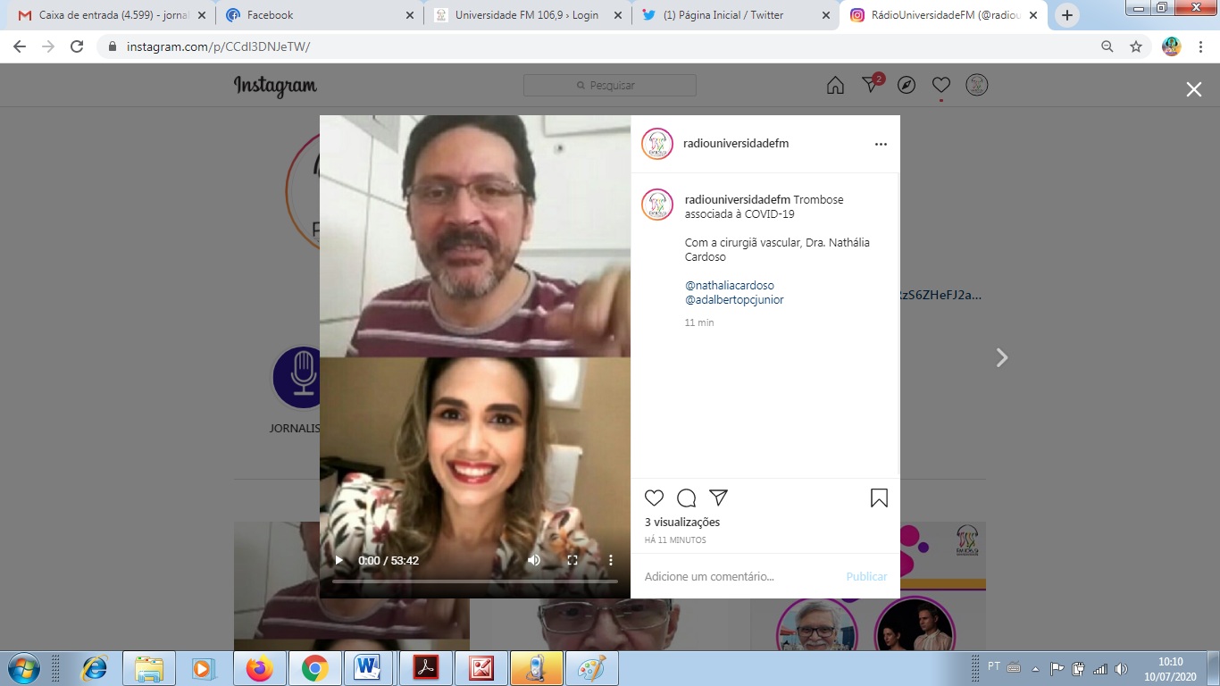Open the network signal icon in the tray
The width and height of the screenshot is (1220, 686).
coord(1099,668)
